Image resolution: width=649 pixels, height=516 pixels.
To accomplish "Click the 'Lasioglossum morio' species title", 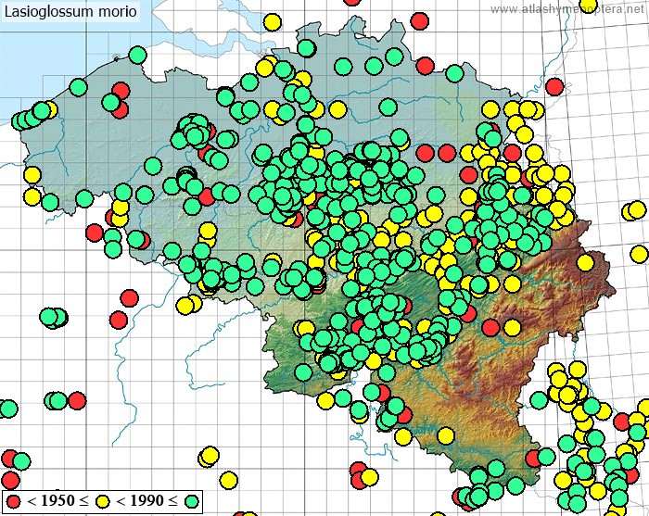I will coord(70,12).
